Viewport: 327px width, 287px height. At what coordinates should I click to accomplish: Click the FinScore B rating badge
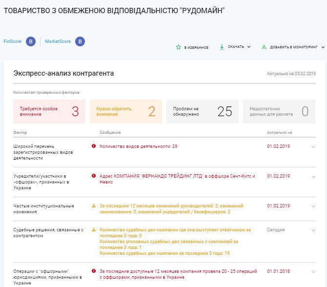(x=31, y=41)
